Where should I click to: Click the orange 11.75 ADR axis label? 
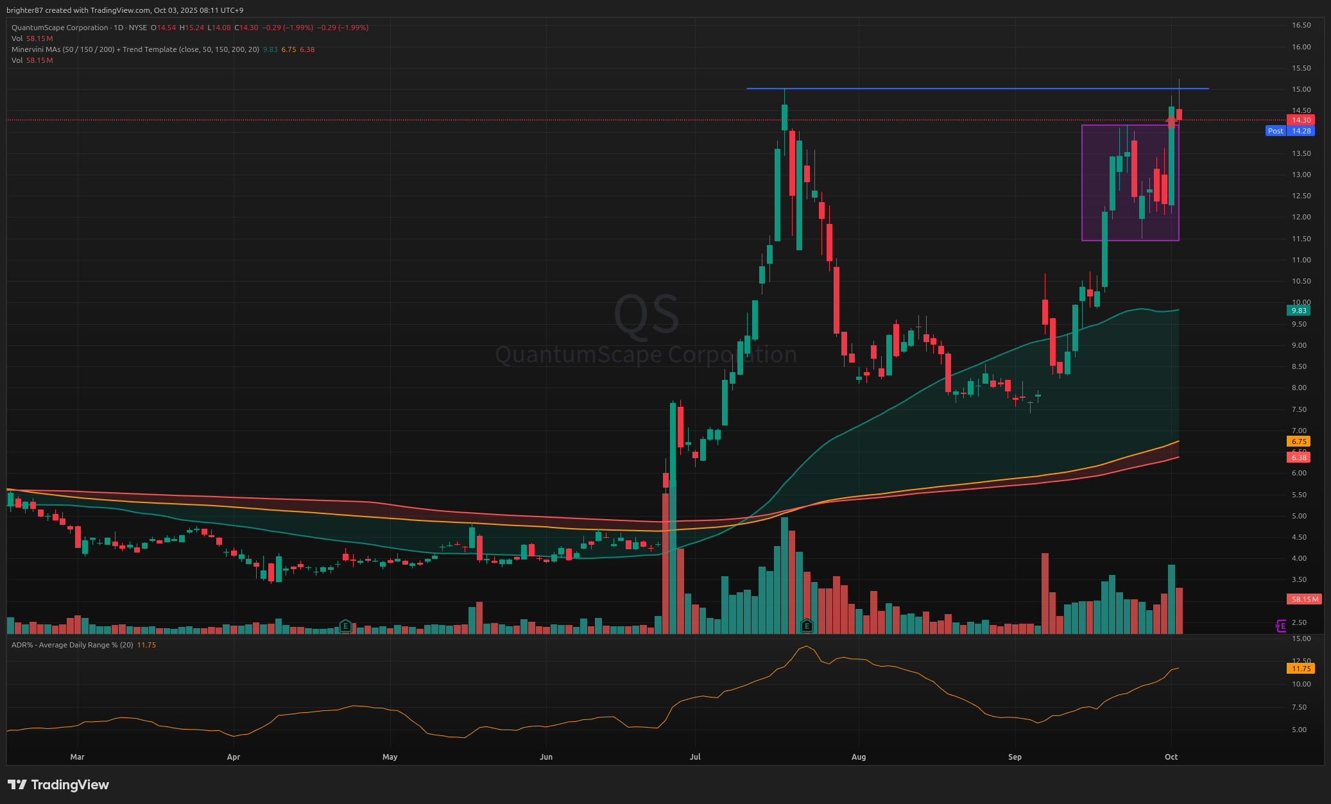[1301, 669]
